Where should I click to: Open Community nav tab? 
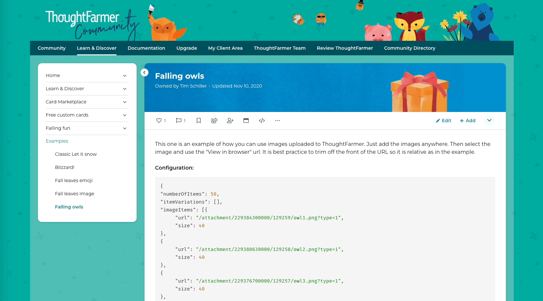pyautogui.click(x=52, y=48)
